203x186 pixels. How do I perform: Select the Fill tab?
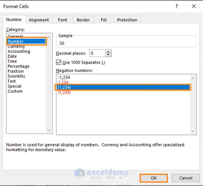[104, 20]
